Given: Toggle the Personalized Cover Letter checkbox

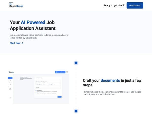Looking at the screenshot, I should point(36,93).
